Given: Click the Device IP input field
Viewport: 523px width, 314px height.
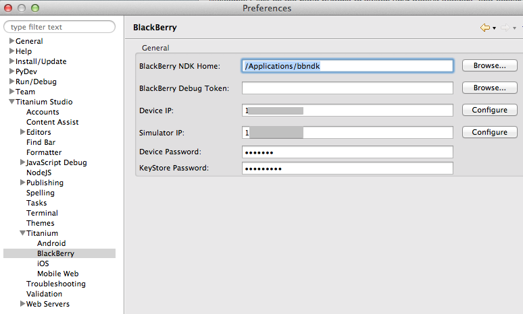Looking at the screenshot, I should pos(347,111).
